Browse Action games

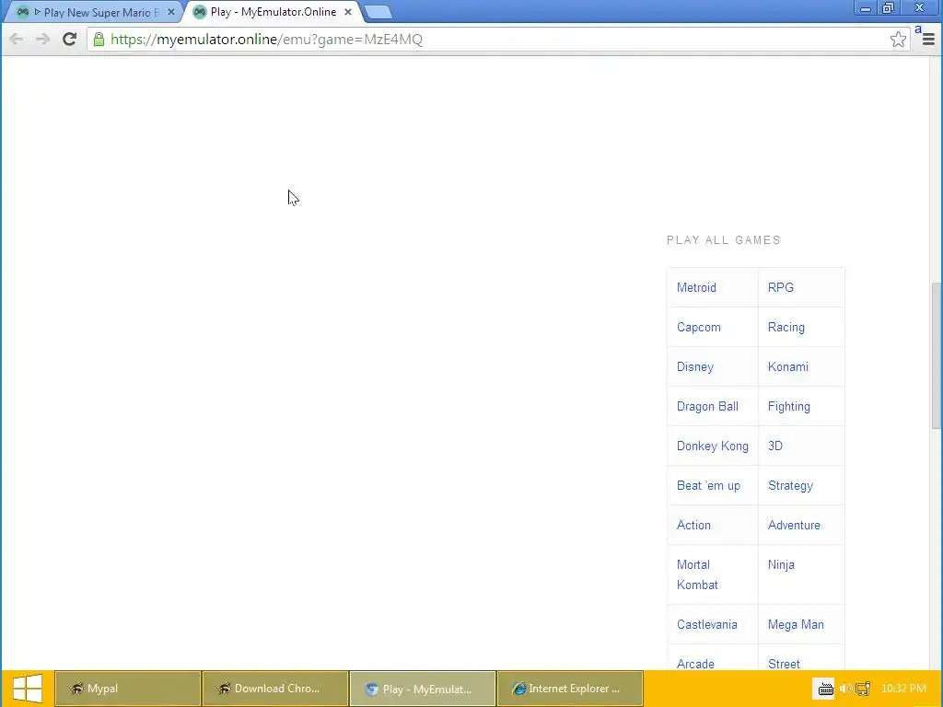(693, 525)
